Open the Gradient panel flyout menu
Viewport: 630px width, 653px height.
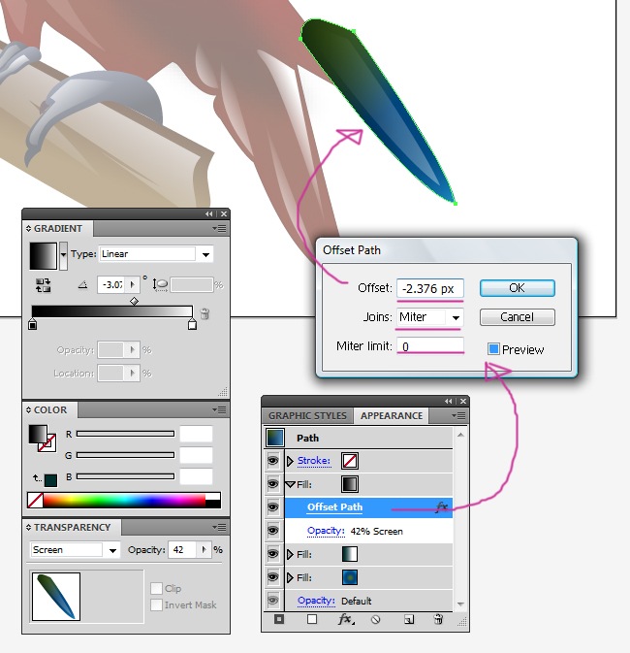[x=221, y=229]
